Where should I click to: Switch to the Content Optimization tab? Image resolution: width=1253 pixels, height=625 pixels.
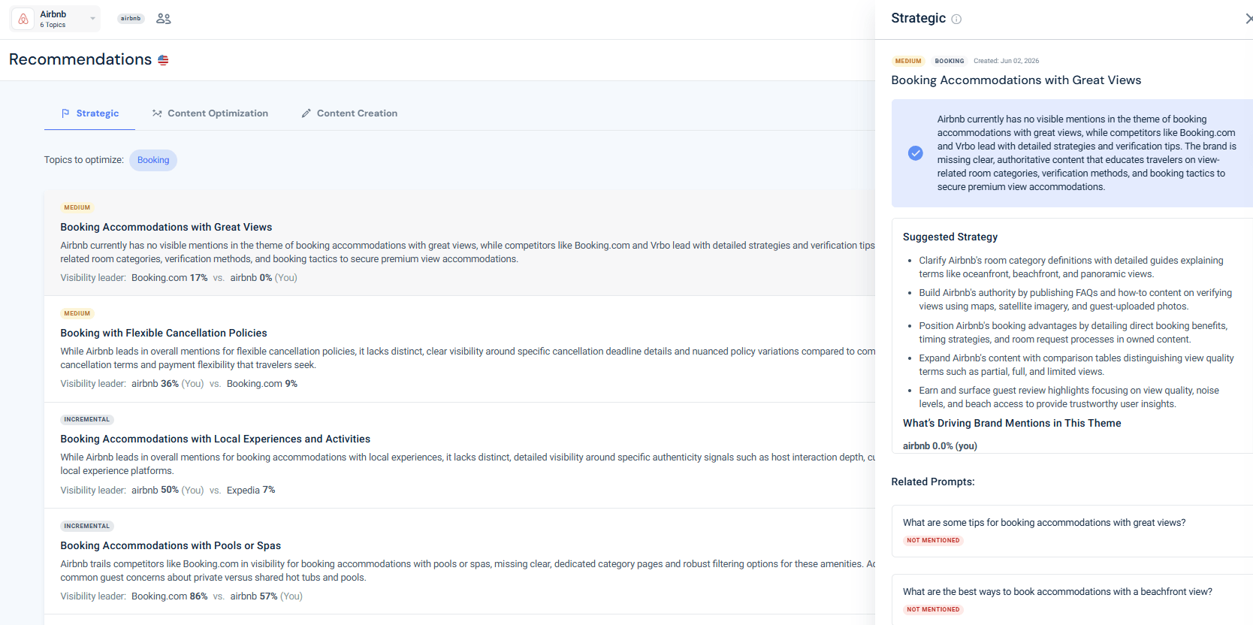210,113
